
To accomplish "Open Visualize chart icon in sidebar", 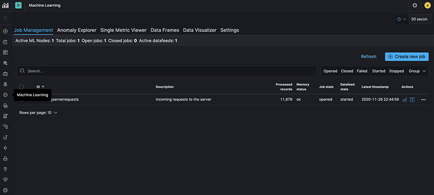I will pyautogui.click(x=5, y=42).
